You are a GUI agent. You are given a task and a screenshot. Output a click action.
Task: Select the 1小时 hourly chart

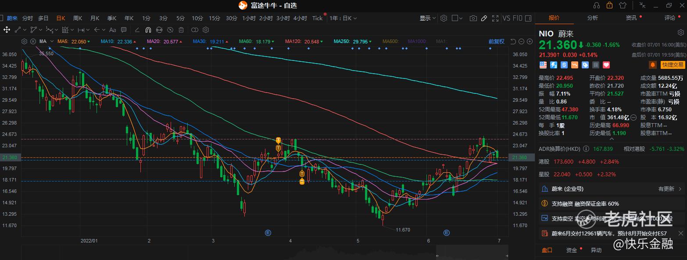[x=249, y=18]
